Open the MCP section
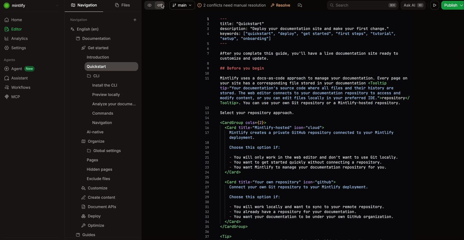464x240 pixels. 16,97
